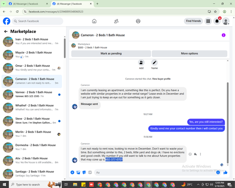The width and height of the screenshot is (235, 188).
Task: Open the Facebook menu grid icon
Action: (208, 21)
